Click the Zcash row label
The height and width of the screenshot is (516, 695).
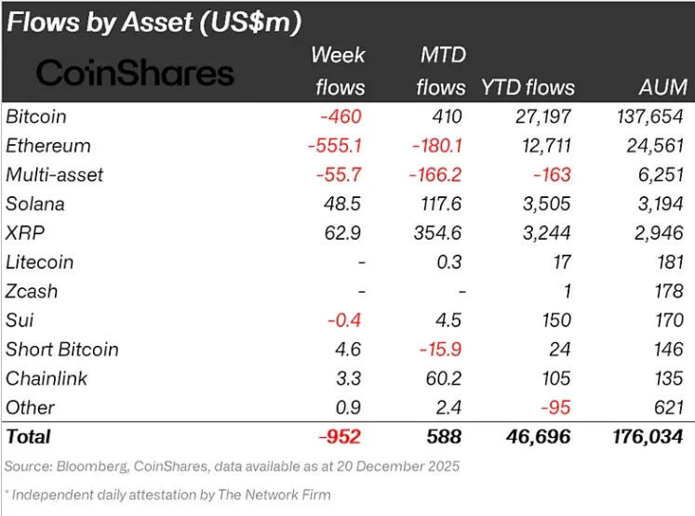coord(32,291)
